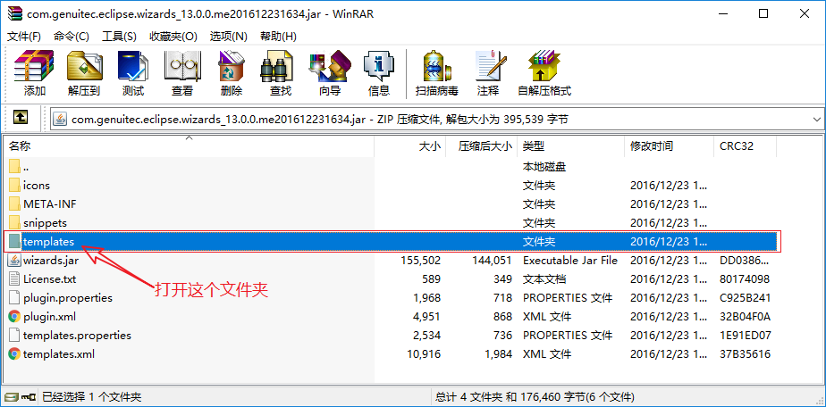Sort by the 类型 column header
This screenshot has height=407, width=826.
(x=571, y=146)
